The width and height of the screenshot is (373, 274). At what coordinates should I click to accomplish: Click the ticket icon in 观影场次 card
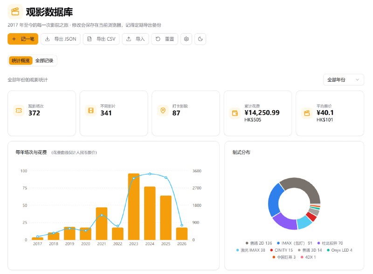[19, 111]
